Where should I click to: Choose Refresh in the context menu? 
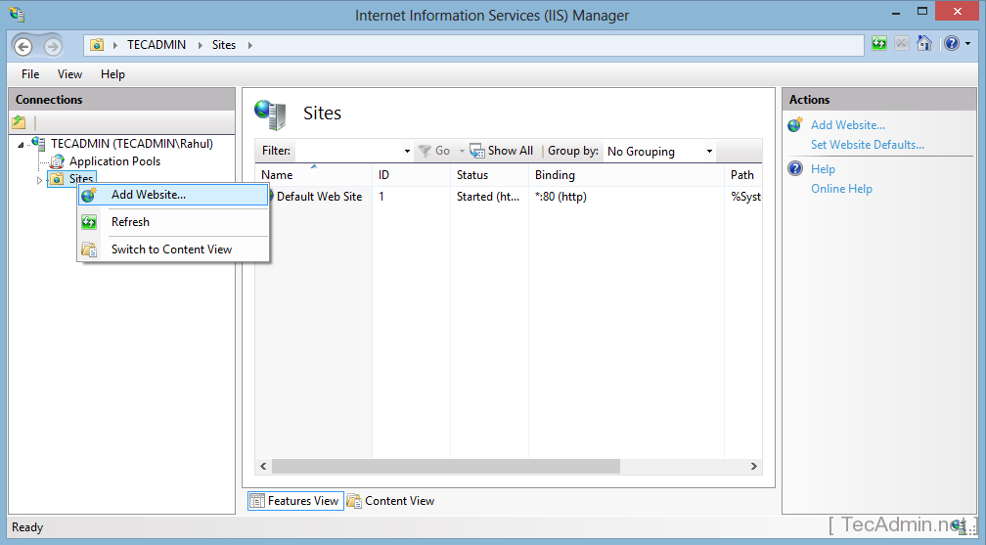130,222
